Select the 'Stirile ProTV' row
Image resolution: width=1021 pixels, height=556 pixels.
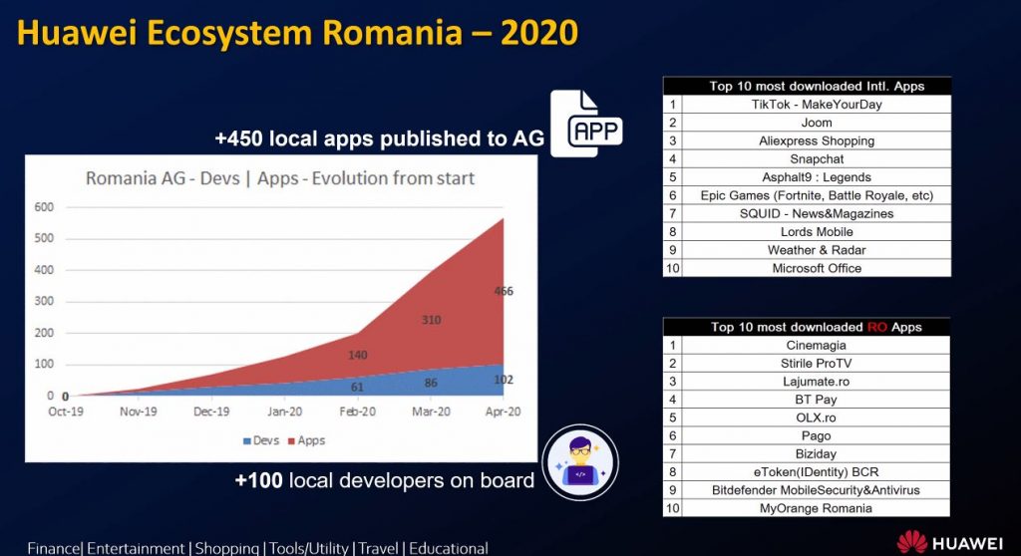click(806, 364)
